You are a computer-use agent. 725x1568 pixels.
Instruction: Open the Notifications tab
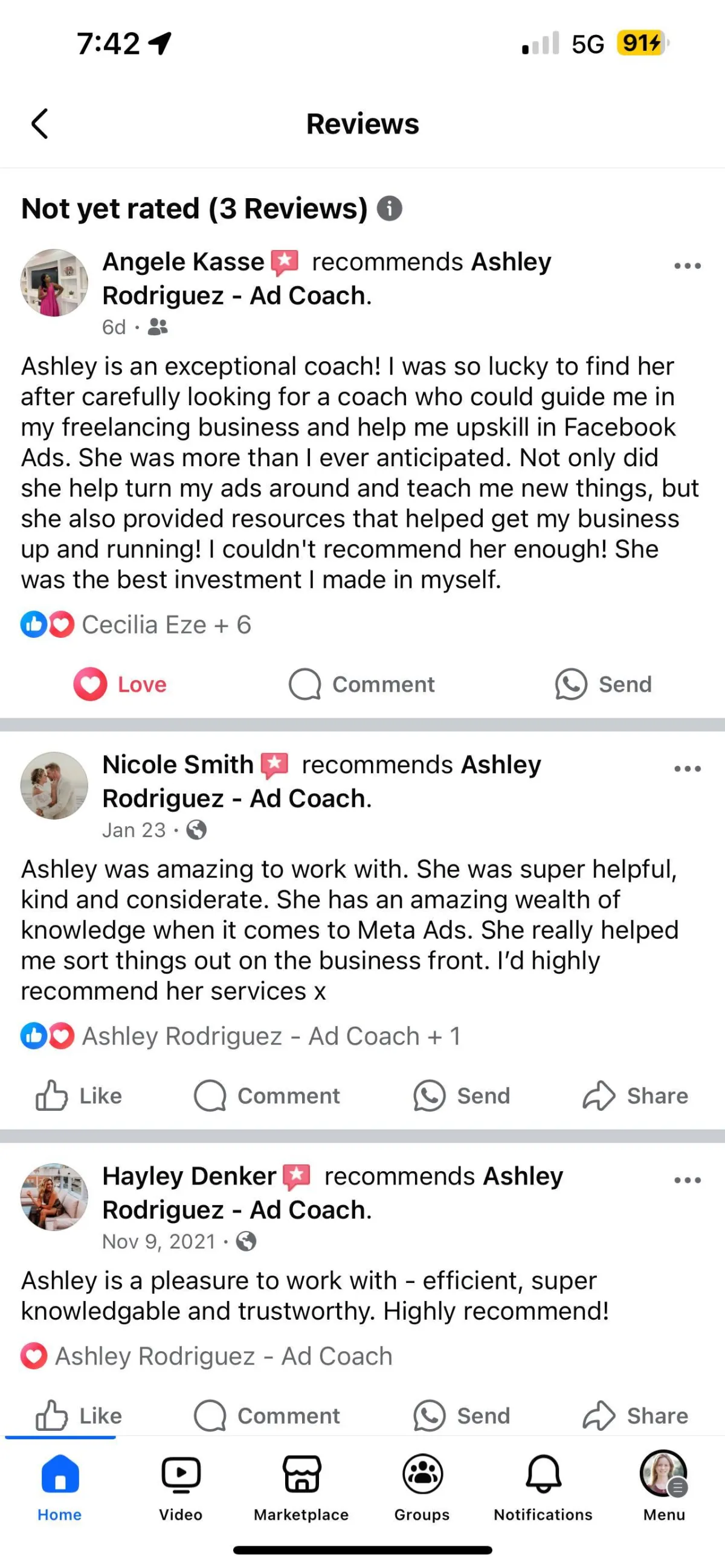pyautogui.click(x=543, y=1488)
